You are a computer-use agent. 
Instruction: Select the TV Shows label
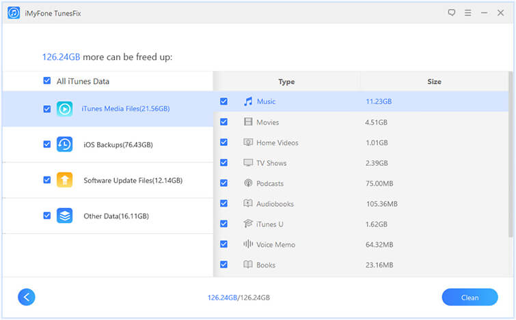click(x=271, y=163)
